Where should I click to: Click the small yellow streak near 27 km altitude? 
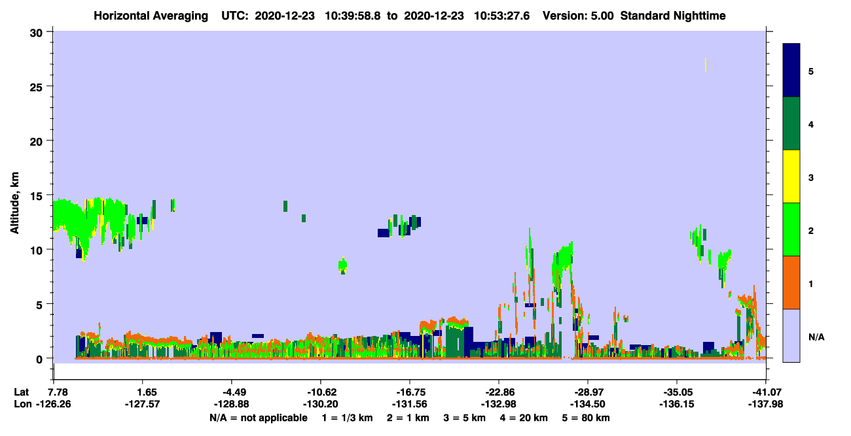706,64
